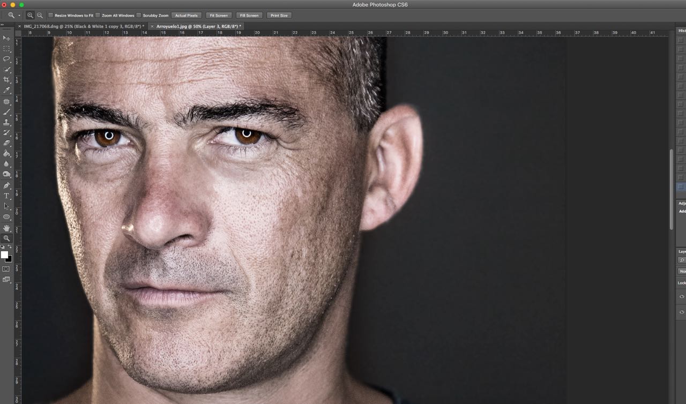Open the layer filter kind dropdown
Screen dimensions: 686x404
682,260
